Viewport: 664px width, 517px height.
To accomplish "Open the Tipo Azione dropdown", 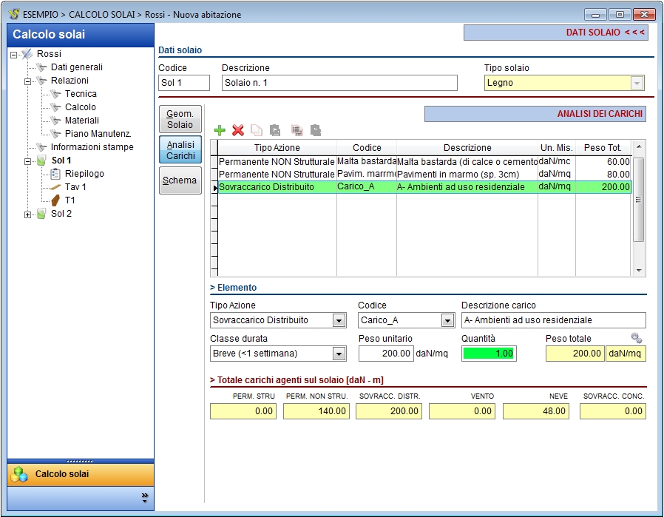I will (x=339, y=320).
